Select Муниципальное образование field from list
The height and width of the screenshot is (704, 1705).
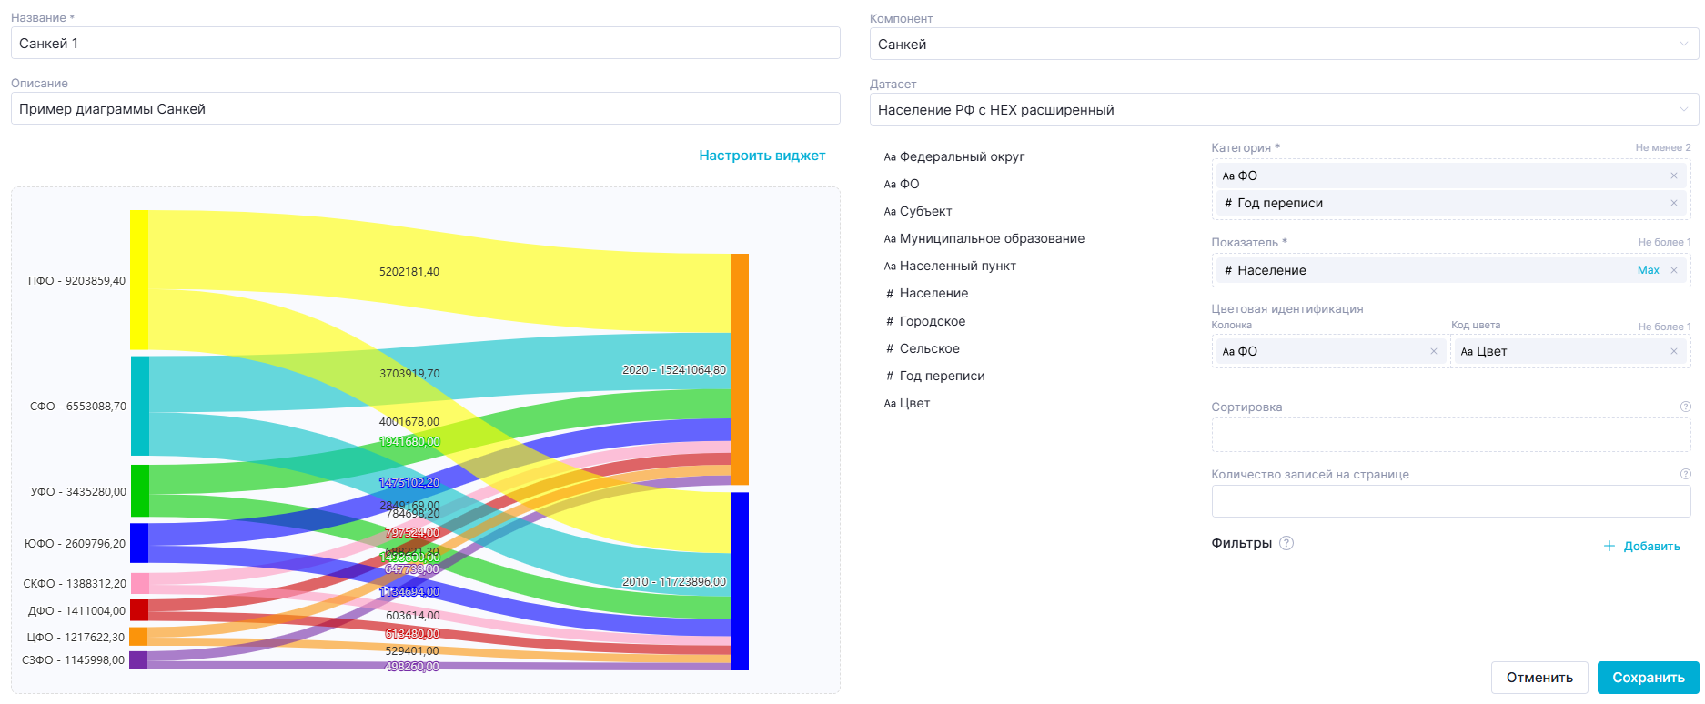[x=991, y=238]
